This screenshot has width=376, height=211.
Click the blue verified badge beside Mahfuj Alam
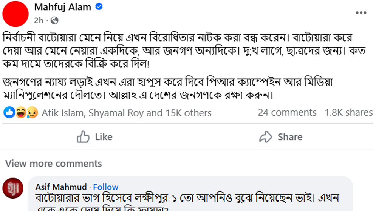pyautogui.click(x=99, y=7)
